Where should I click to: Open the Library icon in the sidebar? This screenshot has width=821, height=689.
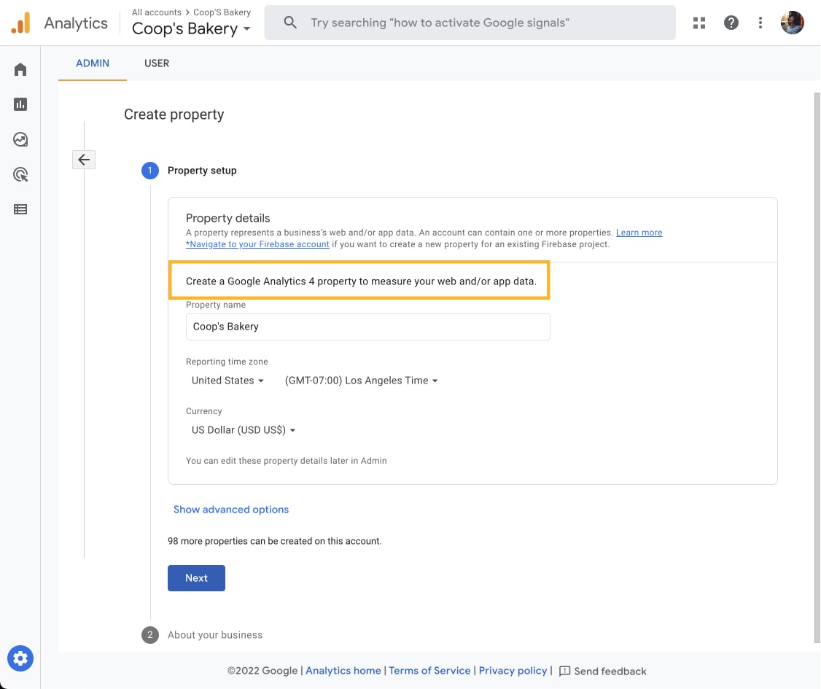point(20,209)
